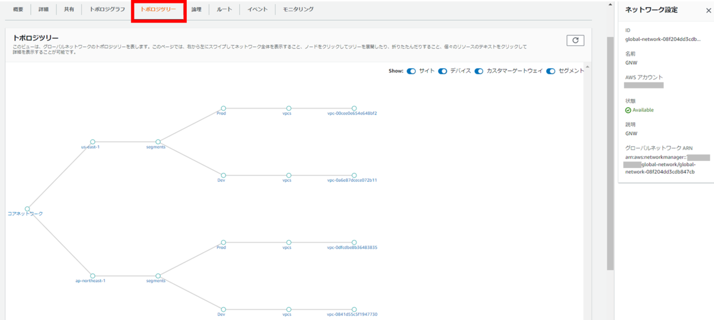Viewport: 714px width, 320px height.
Task: Click the main page vertical scrollbar thumb
Action: [x=610, y=153]
